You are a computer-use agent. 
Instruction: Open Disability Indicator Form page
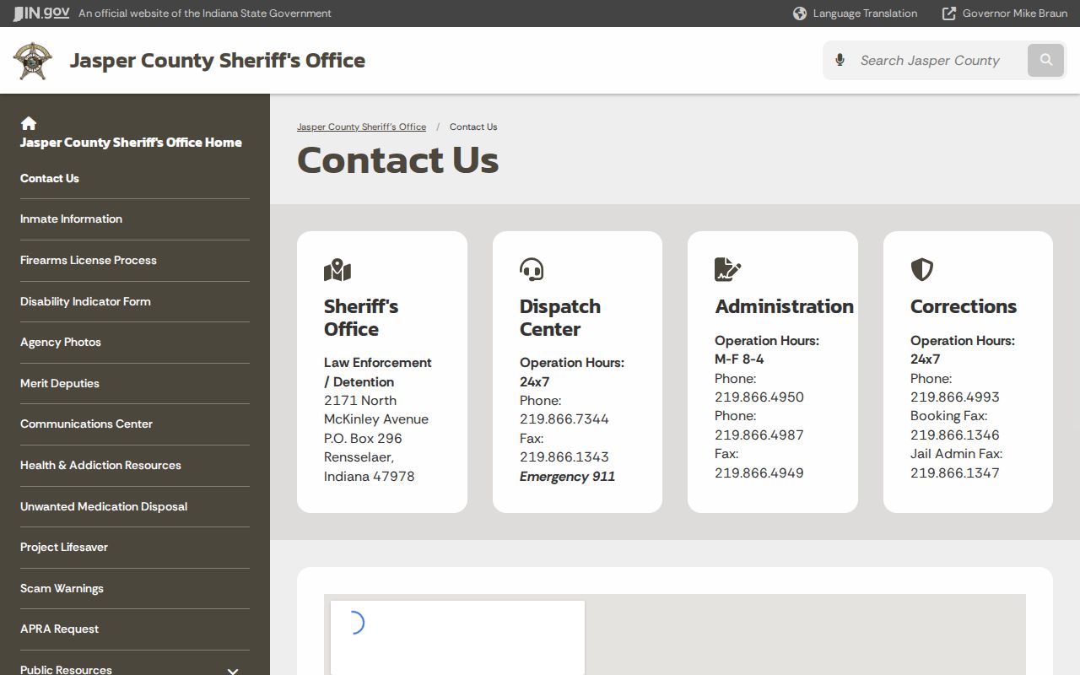[85, 301]
